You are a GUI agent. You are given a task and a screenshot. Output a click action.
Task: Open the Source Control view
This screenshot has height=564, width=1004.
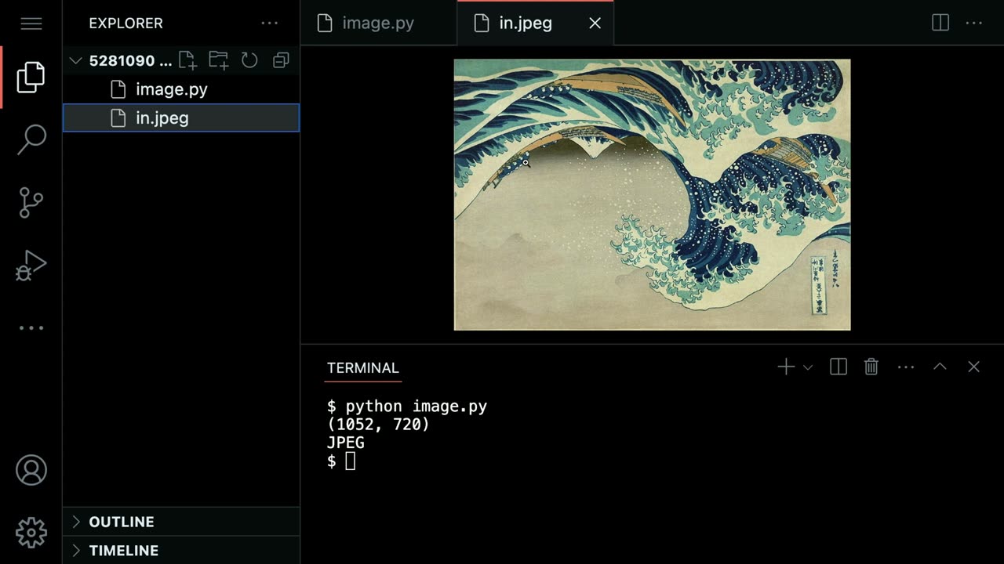[x=31, y=202]
